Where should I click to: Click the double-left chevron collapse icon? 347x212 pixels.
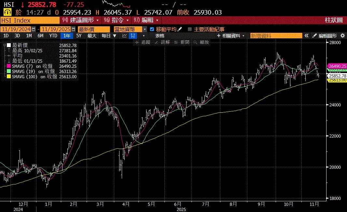coord(306,36)
